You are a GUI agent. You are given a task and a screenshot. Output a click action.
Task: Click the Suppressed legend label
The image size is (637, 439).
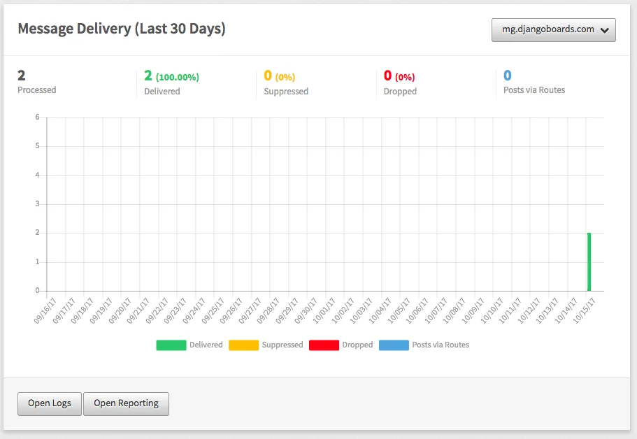282,345
